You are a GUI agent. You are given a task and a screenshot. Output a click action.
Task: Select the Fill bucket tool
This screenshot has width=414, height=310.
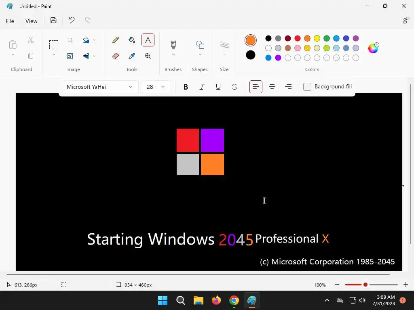click(131, 40)
